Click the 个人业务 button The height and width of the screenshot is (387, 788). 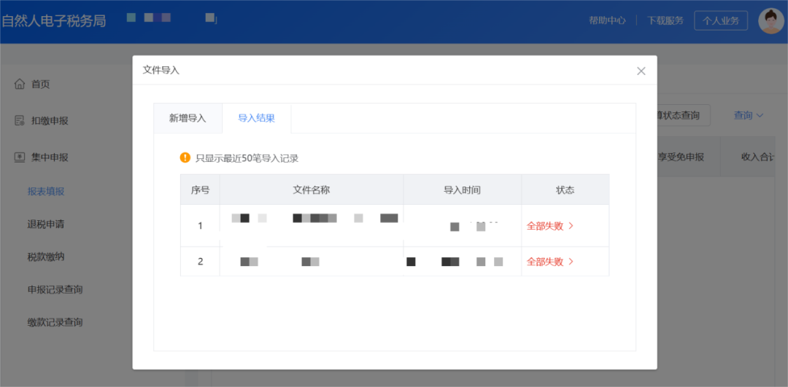(x=720, y=20)
